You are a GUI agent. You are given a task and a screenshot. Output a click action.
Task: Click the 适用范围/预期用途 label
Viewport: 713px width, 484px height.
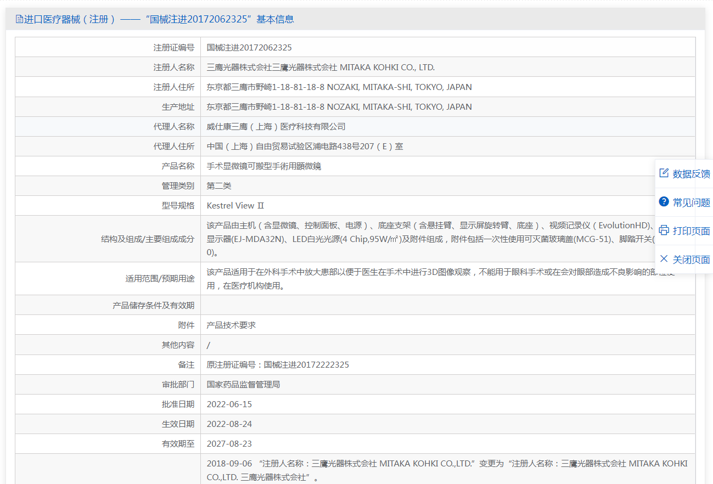[x=160, y=279]
